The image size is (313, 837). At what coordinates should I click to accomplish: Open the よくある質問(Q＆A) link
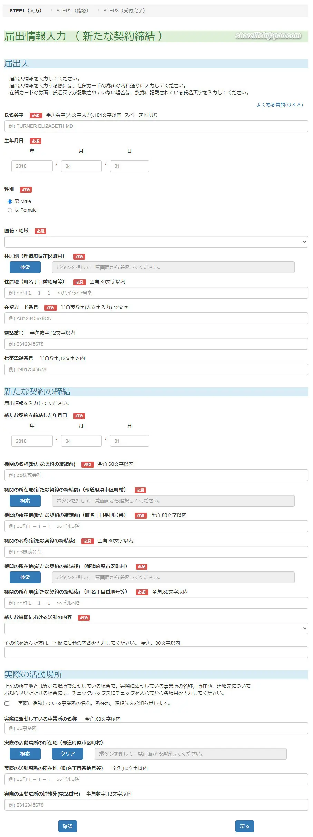point(279,105)
